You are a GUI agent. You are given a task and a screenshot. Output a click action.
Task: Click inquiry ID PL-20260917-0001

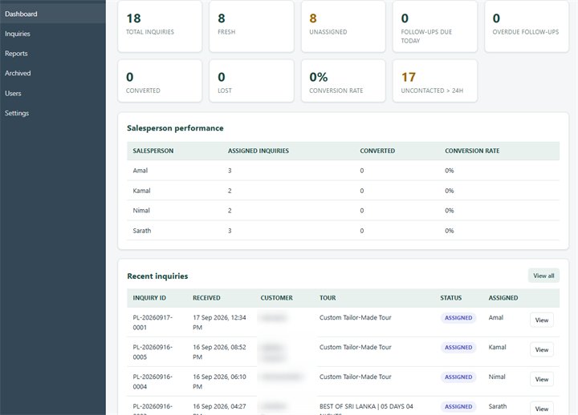[x=153, y=322]
